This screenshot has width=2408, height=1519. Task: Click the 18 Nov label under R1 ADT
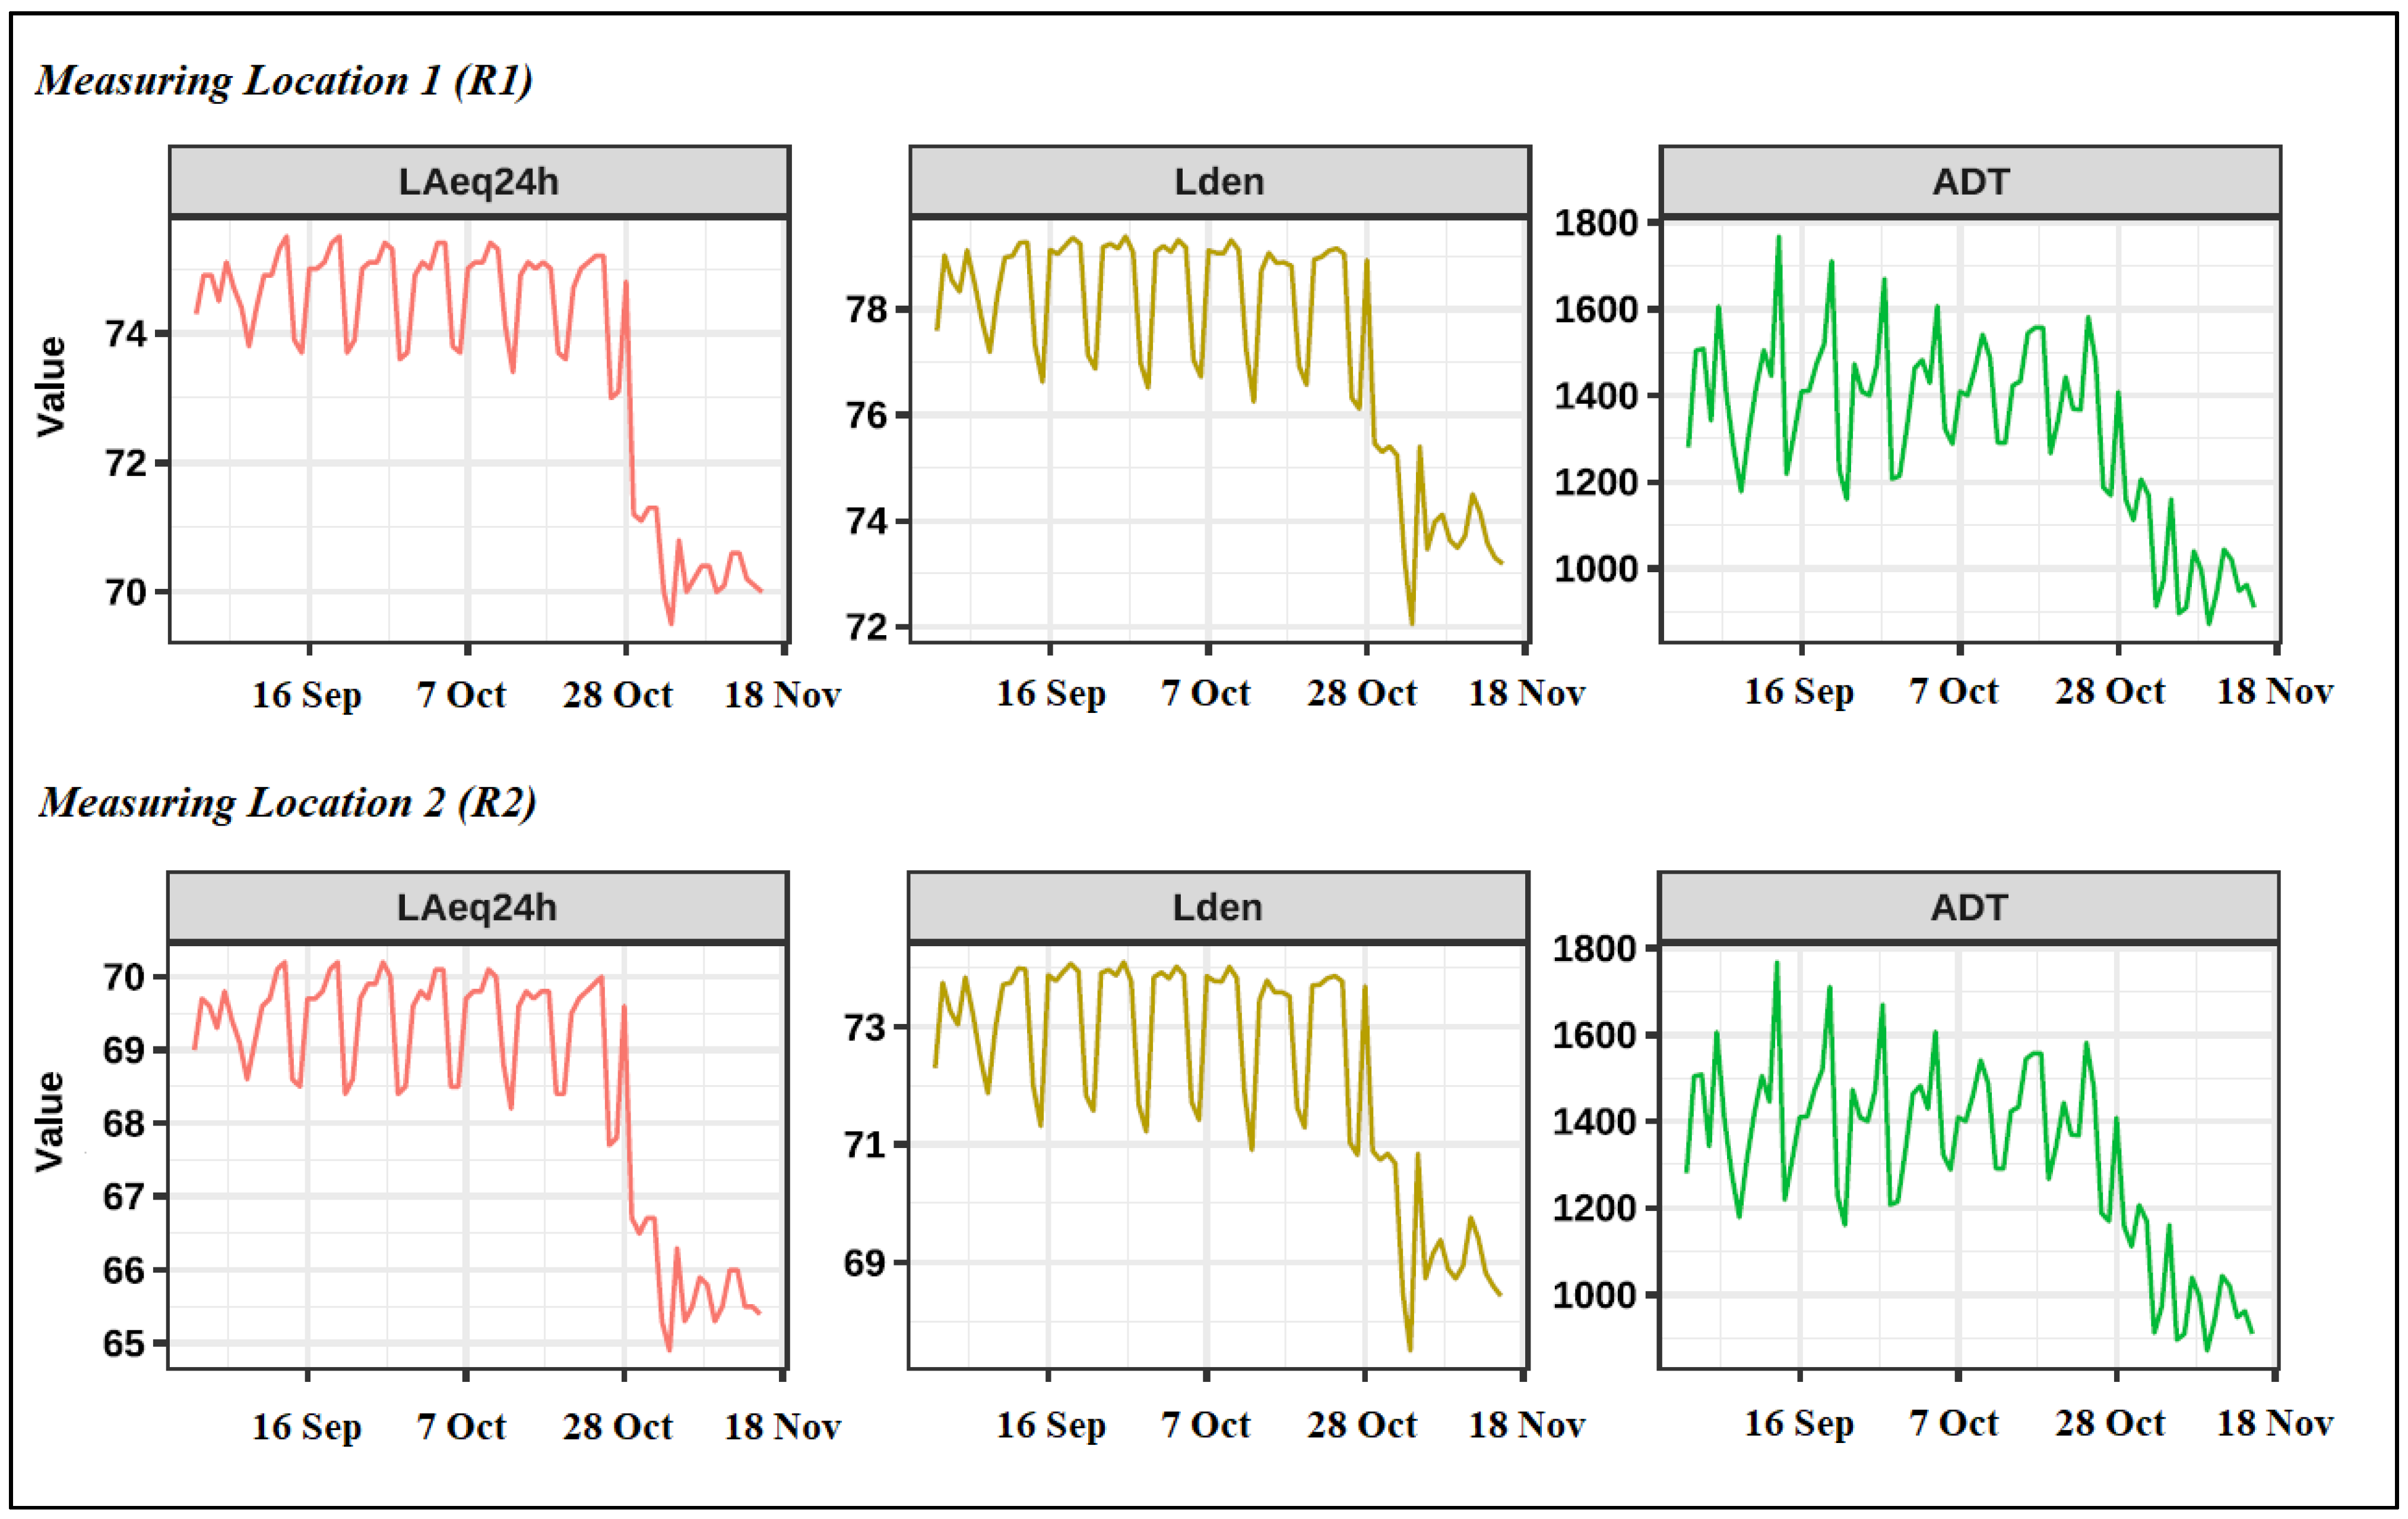point(2275,690)
